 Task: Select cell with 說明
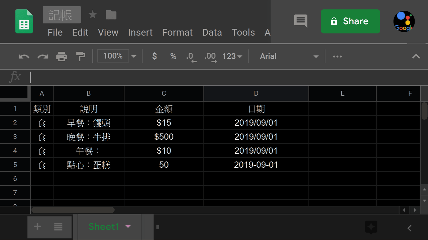coord(89,109)
